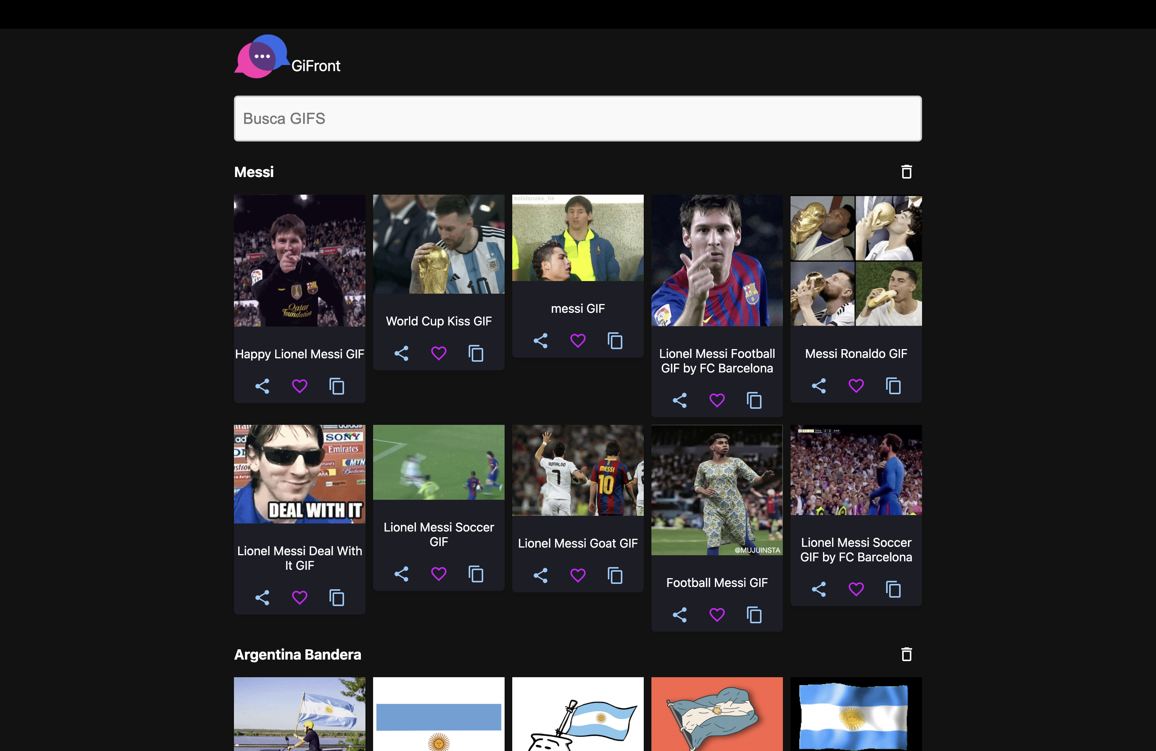Screen dimensions: 1156x751
Task: Open the waving Argentina flag on black thumbnail
Action: coord(856,714)
